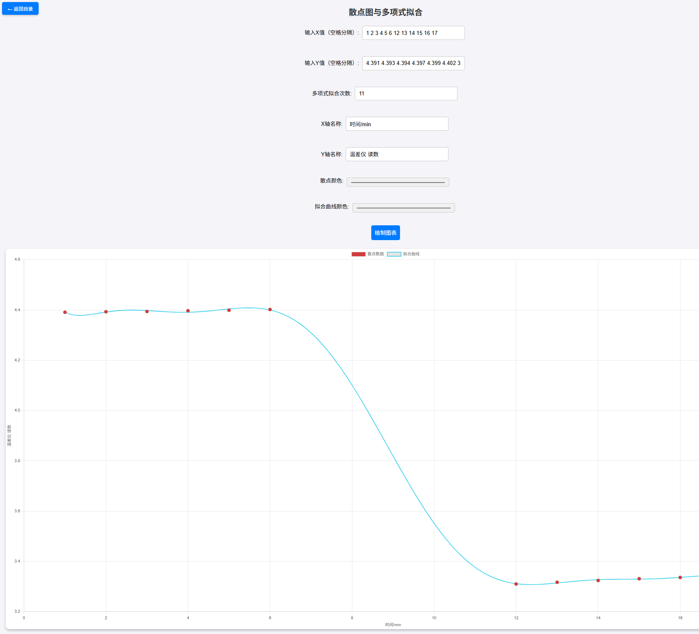Click the page title 散点图与多项式拟合

385,12
